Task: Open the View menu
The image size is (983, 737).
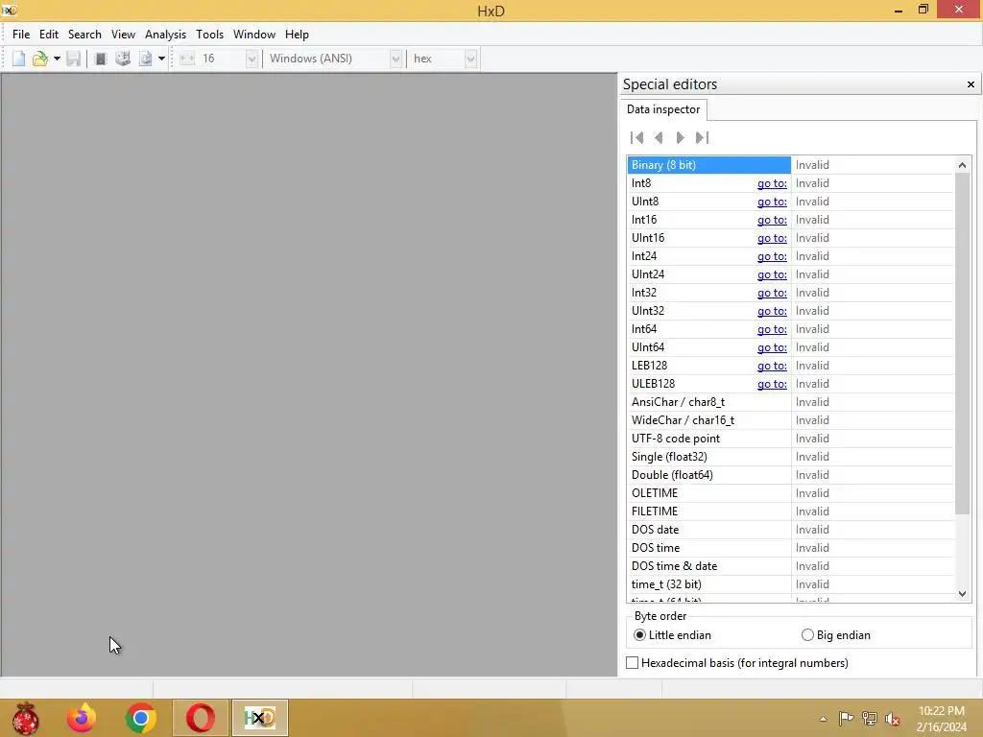Action: [123, 35]
